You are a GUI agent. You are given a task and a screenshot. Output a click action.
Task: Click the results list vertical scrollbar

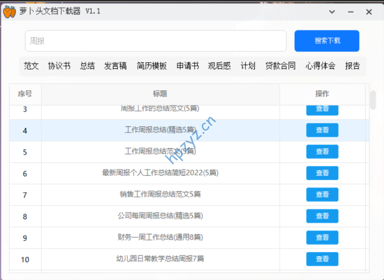click(x=373, y=100)
